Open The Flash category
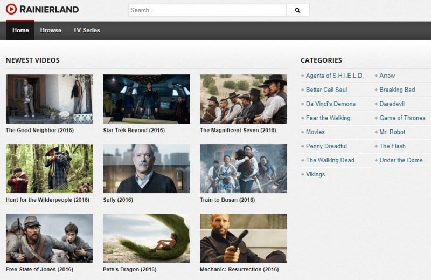Viewport: 431px width, 280px height. tap(393, 146)
